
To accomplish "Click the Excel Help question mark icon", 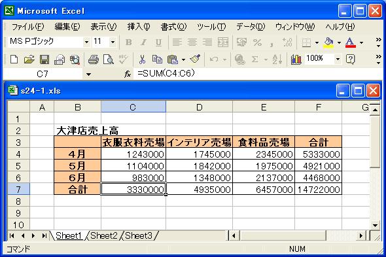I will click(x=350, y=60).
